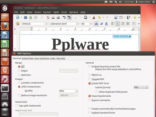Viewport: 156px width, 117px height.
Task: Open the Submit format FDF dropdown
Action: [x=141, y=87]
